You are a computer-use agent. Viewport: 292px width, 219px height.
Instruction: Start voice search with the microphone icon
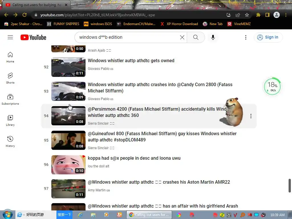[213, 37]
